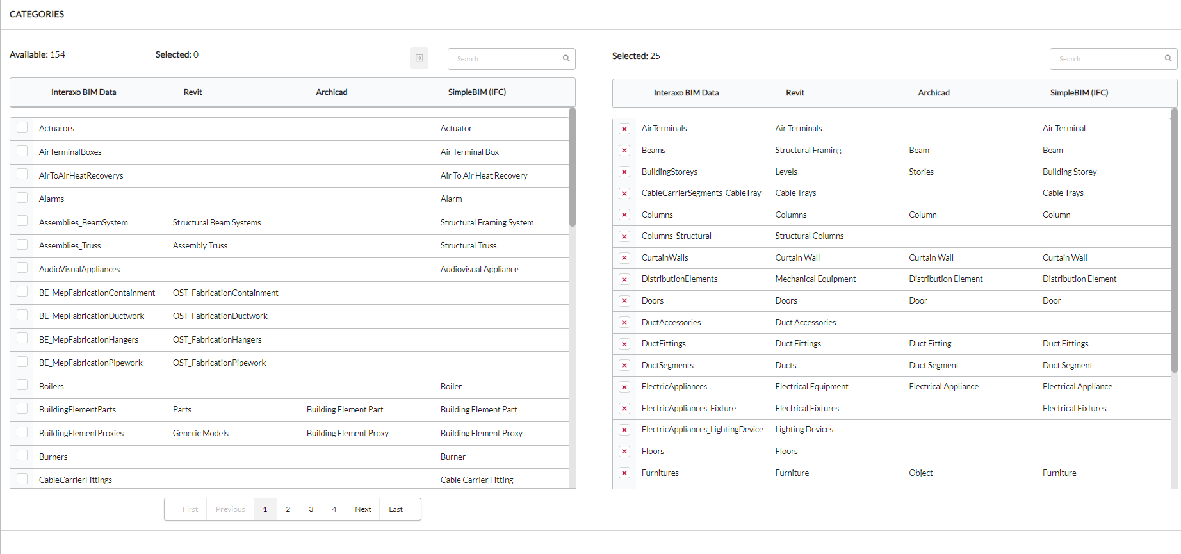
Task: Click search magnifier in selected panel
Action: (1168, 58)
